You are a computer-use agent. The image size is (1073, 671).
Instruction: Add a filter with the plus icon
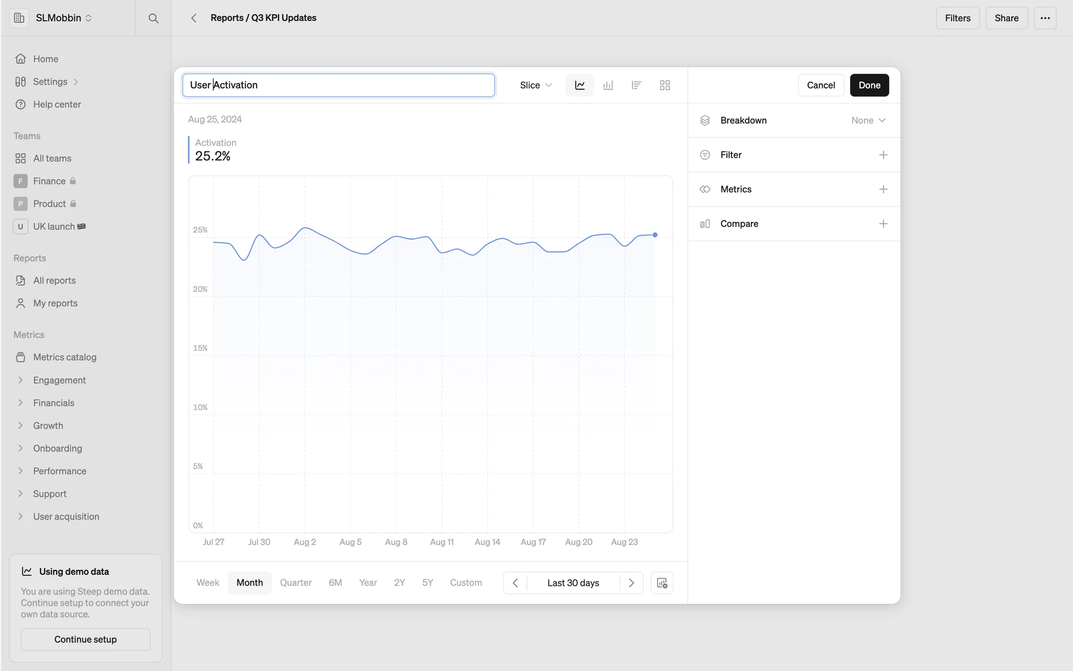coord(883,155)
